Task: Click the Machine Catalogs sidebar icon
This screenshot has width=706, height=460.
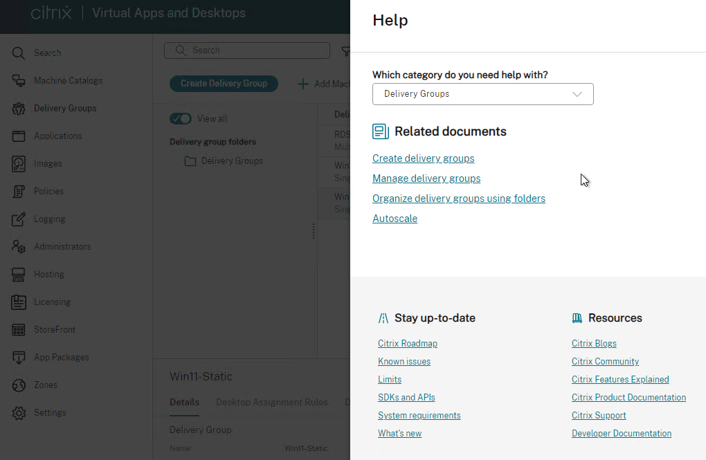Action: [19, 81]
